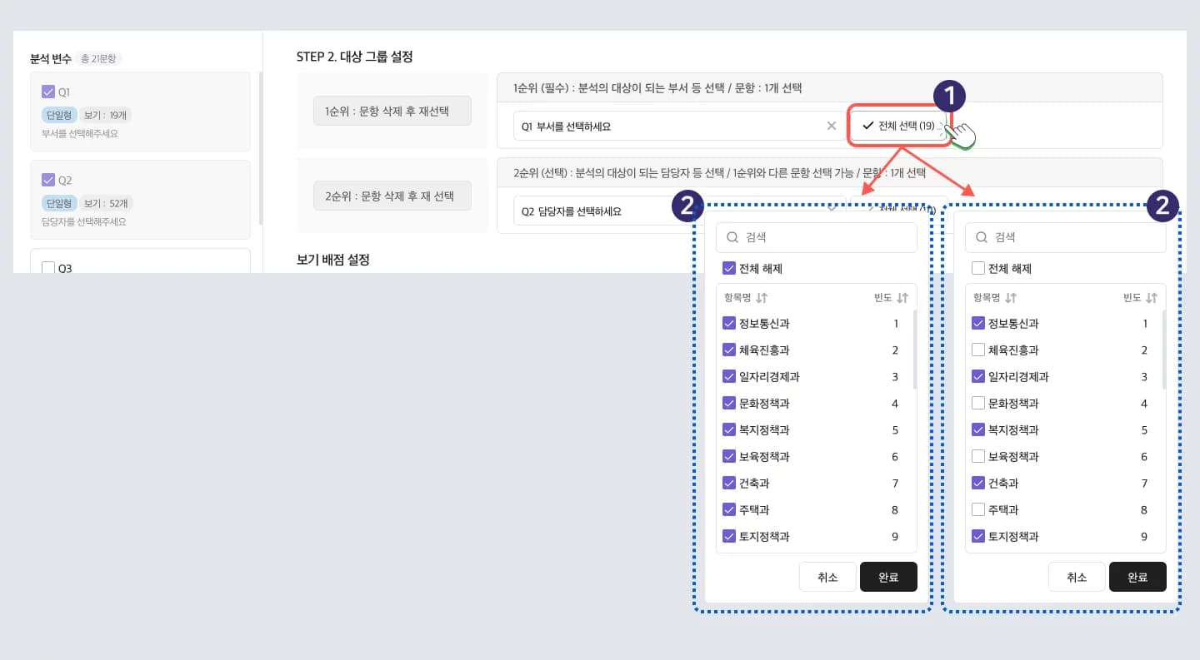Viewport: 1200px width, 660px height.
Task: Check 체육진흥과 in the right popup
Action: [x=977, y=350]
